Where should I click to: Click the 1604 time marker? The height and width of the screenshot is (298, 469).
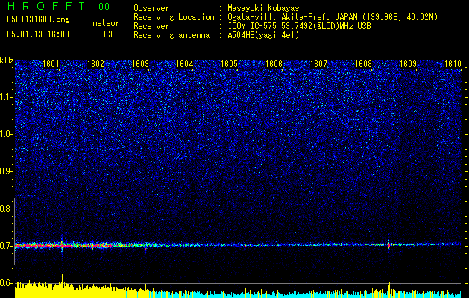[x=185, y=64]
